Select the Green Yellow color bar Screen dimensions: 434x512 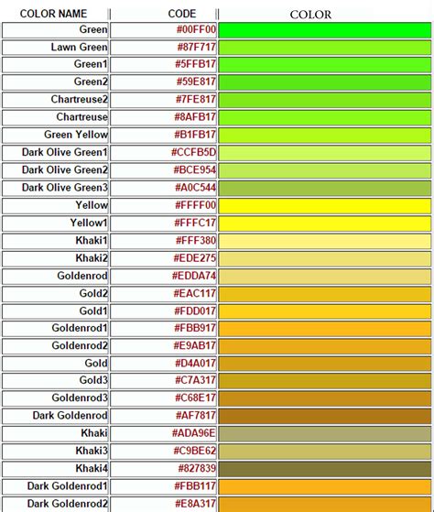pyautogui.click(x=325, y=136)
